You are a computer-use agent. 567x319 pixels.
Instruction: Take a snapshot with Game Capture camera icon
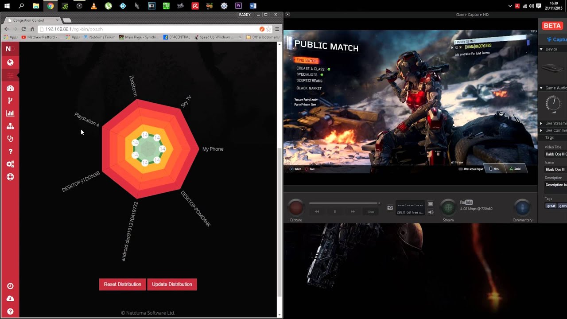pyautogui.click(x=390, y=207)
